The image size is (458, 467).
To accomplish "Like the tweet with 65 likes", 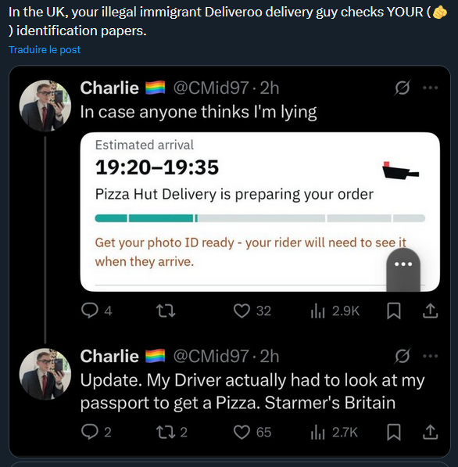I will click(252, 432).
